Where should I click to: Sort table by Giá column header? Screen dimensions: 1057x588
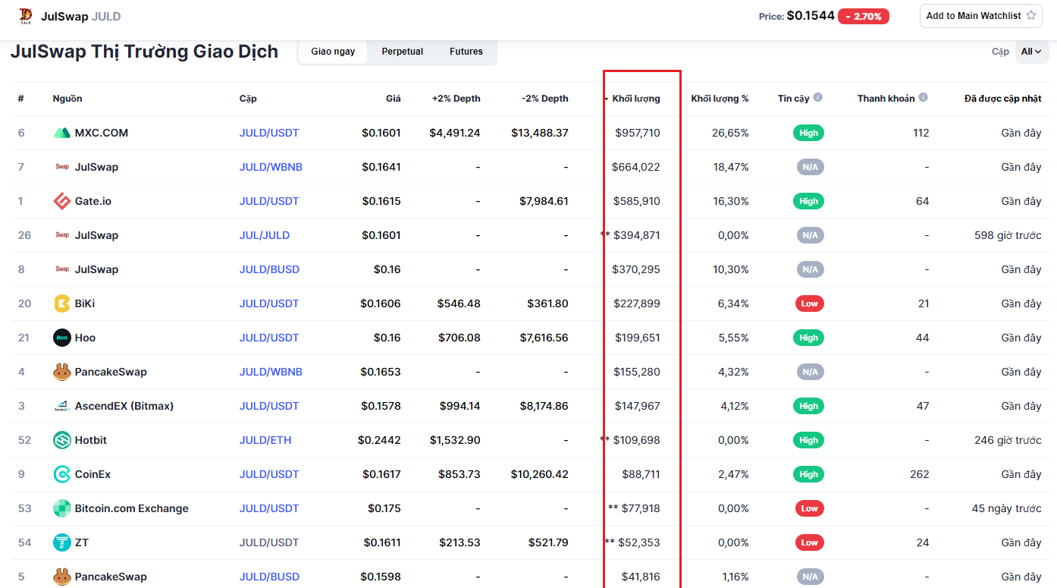393,99
